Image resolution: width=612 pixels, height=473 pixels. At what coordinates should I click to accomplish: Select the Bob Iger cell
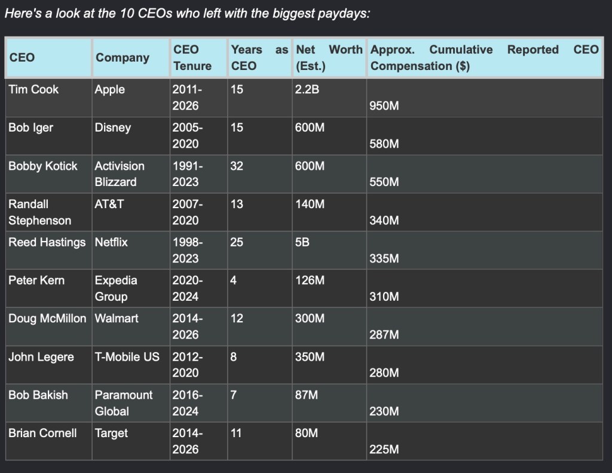tap(49, 136)
